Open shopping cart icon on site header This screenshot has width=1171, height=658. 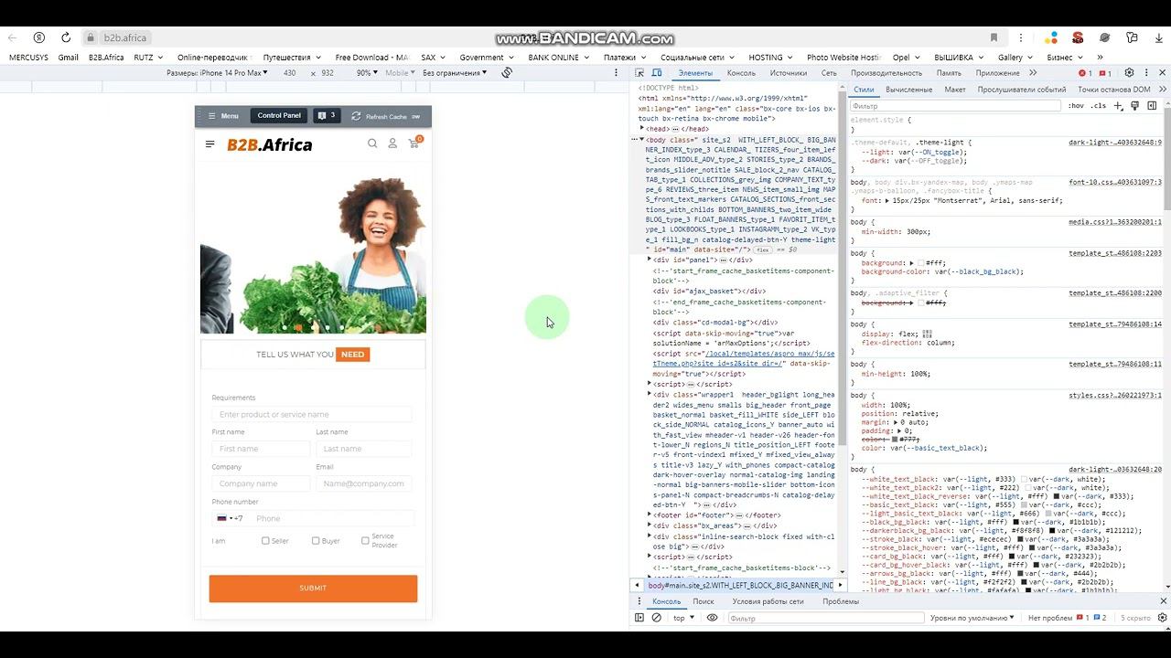(414, 143)
